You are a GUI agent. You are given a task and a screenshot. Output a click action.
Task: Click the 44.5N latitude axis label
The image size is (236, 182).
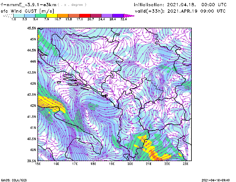coord(32,50)
